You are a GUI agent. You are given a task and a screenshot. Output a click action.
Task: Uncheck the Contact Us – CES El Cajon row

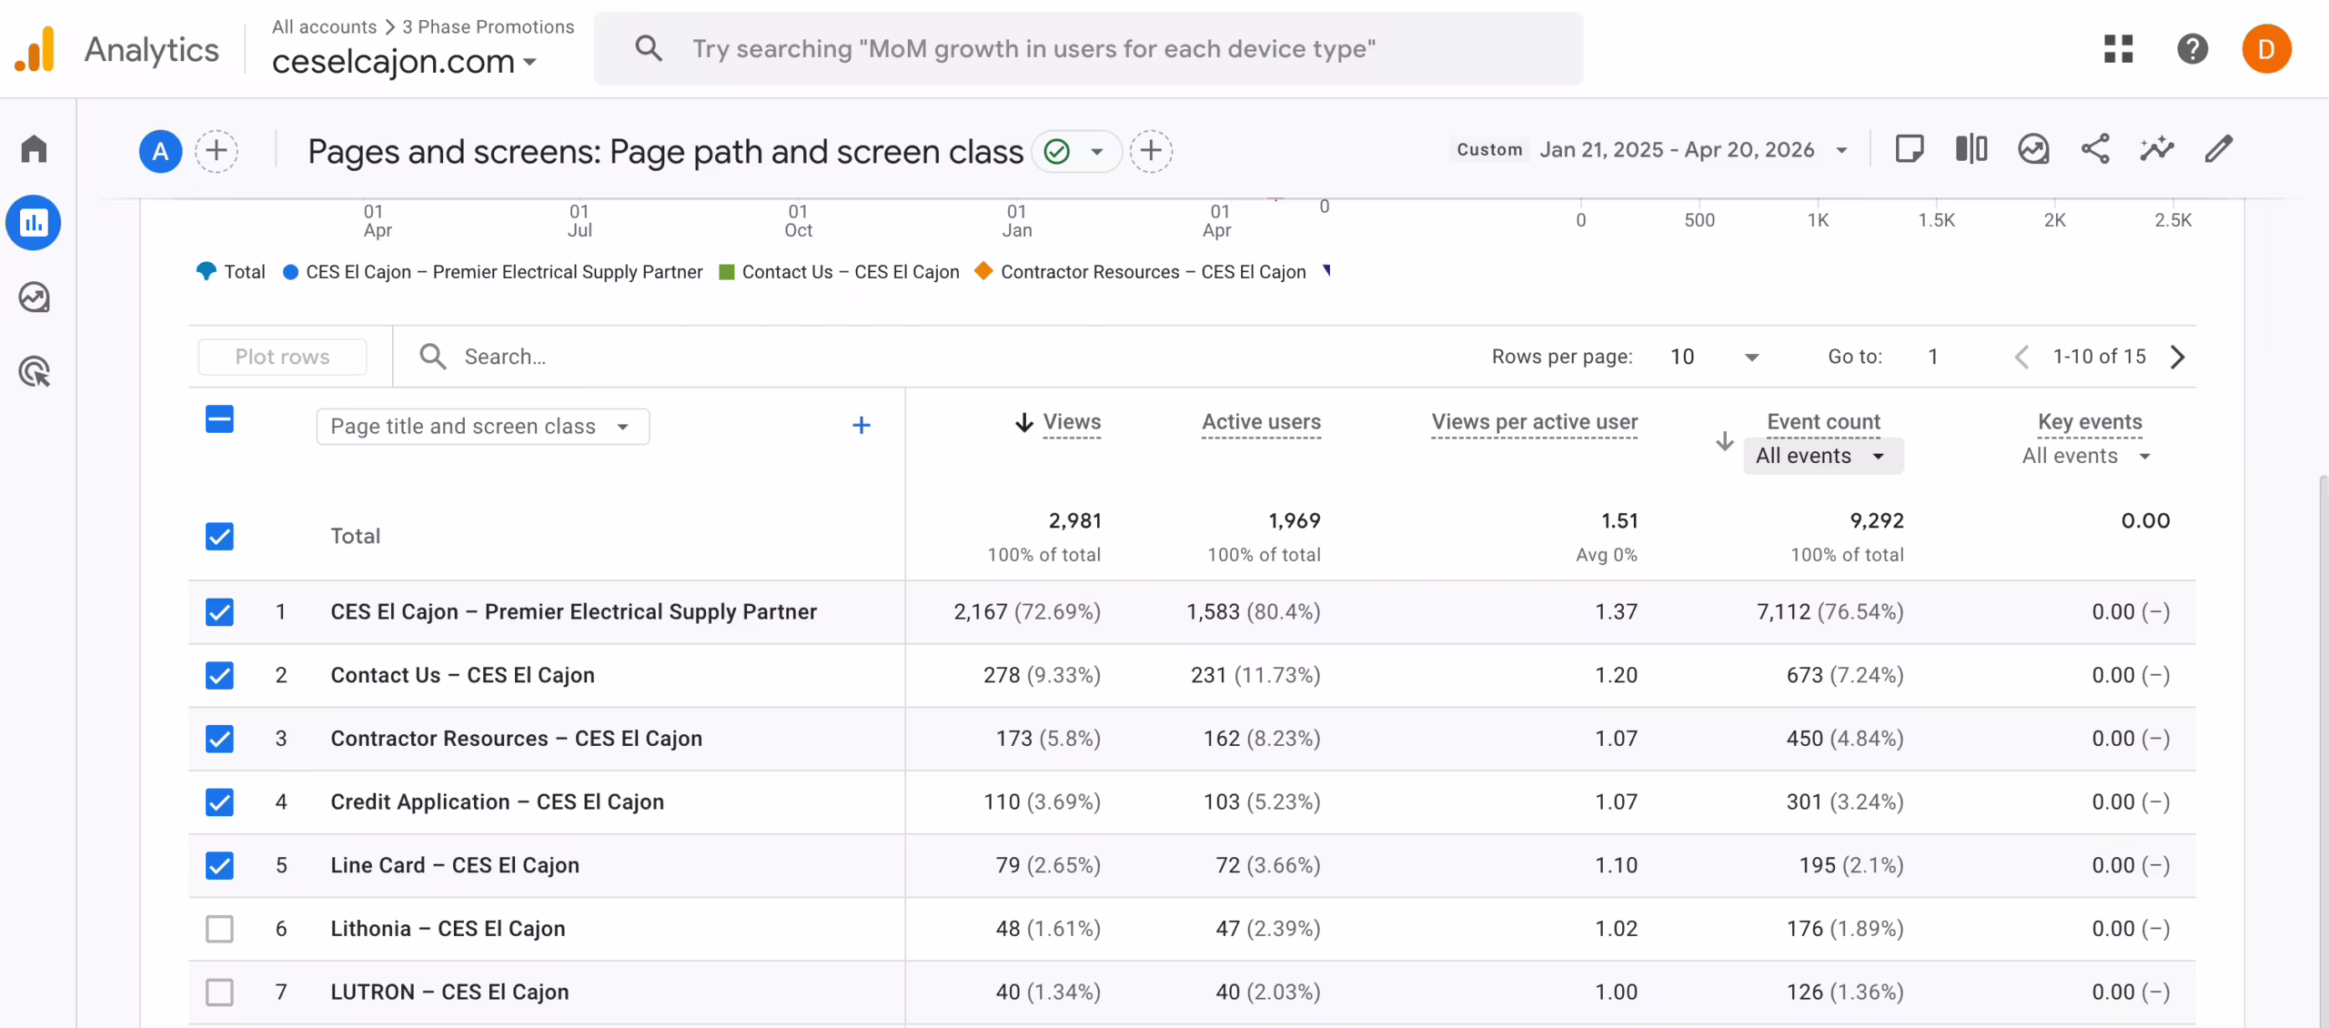pyautogui.click(x=219, y=675)
